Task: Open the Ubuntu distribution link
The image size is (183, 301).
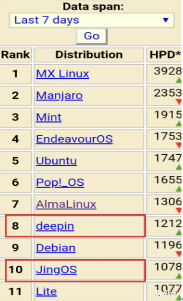Action: point(56,161)
